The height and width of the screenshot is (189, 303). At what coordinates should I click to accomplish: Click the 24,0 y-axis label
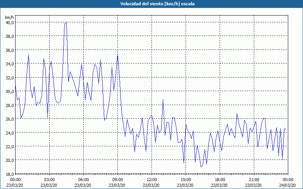click(x=10, y=133)
